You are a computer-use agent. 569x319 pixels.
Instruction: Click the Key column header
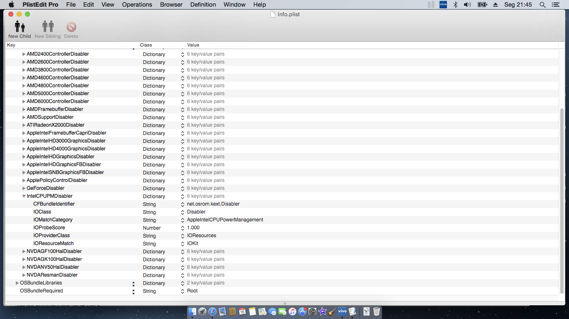coord(71,45)
